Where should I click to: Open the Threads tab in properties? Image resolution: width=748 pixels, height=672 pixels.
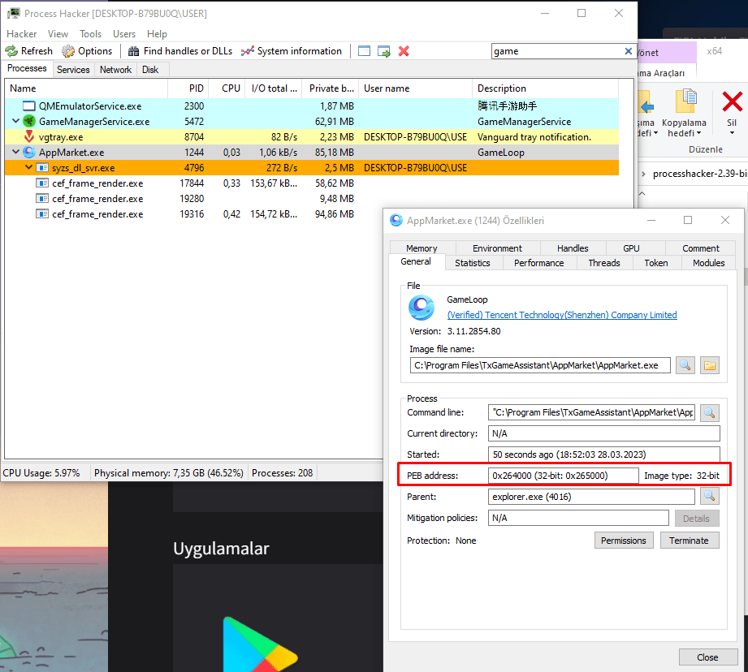point(604,263)
